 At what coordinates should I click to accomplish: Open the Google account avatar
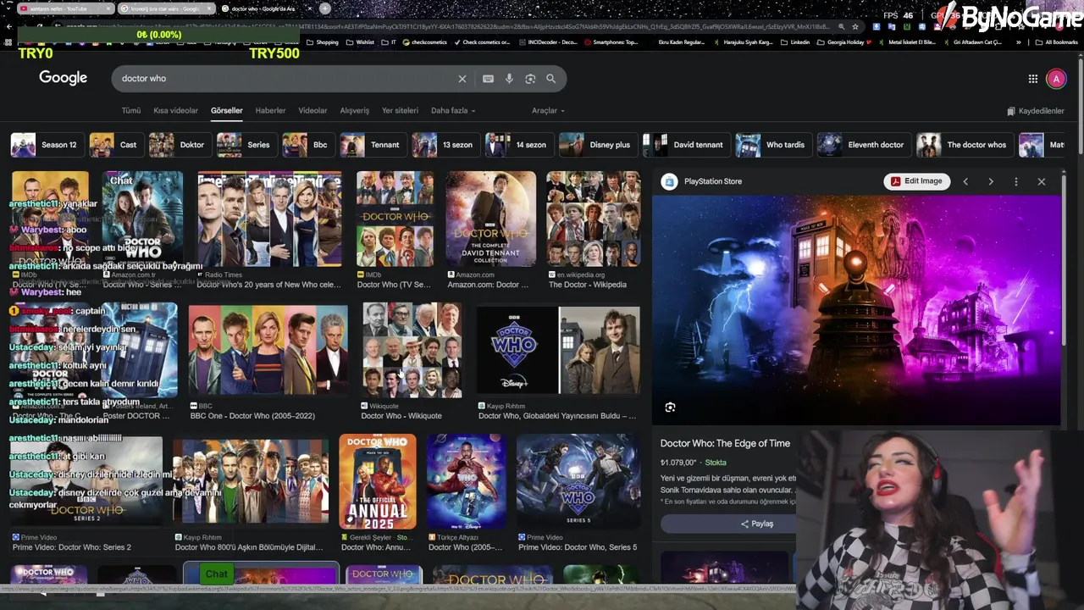click(x=1056, y=79)
